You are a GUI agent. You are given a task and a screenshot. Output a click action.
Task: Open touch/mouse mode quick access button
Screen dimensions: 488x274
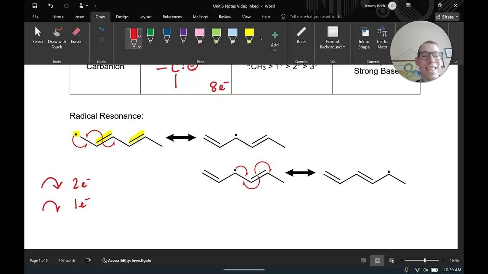tap(81, 6)
